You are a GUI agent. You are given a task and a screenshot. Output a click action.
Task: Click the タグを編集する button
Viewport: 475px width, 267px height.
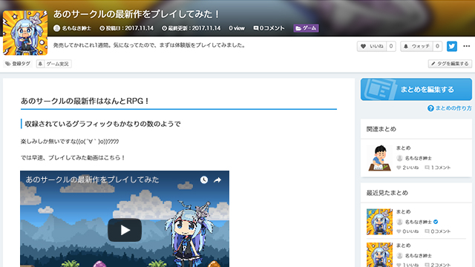[450, 64]
